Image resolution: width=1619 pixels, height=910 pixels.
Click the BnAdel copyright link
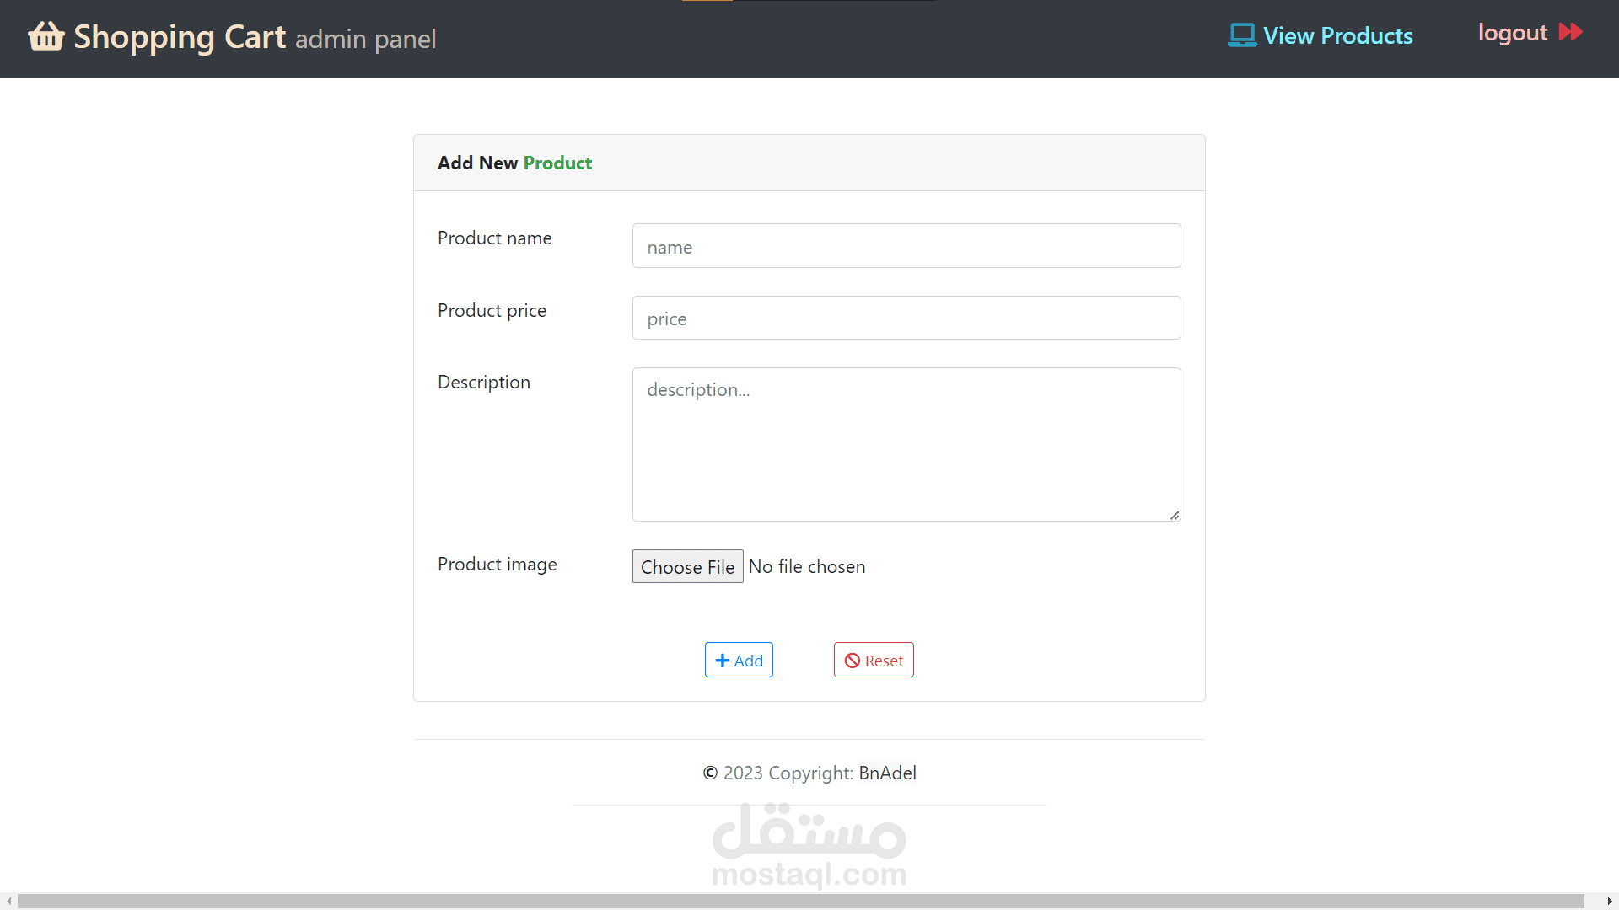(887, 773)
